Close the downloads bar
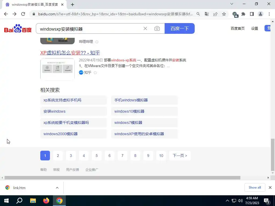Image resolution: width=275 pixels, height=206 pixels. (x=270, y=187)
